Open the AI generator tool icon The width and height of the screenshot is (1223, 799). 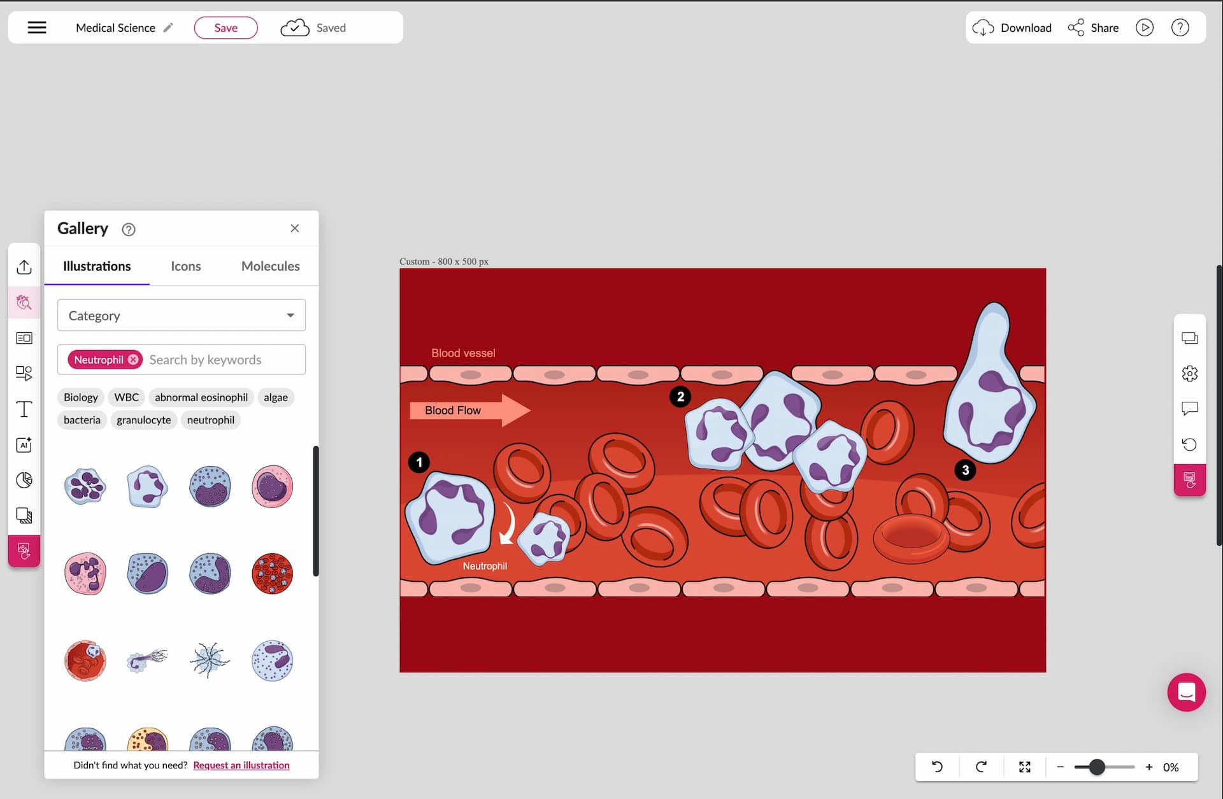click(24, 444)
